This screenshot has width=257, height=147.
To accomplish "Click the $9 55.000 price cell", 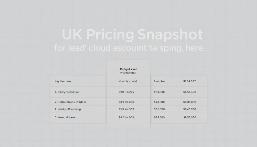I will 190,117.
